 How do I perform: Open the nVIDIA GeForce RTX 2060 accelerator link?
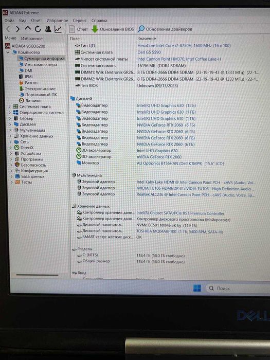click(x=159, y=157)
